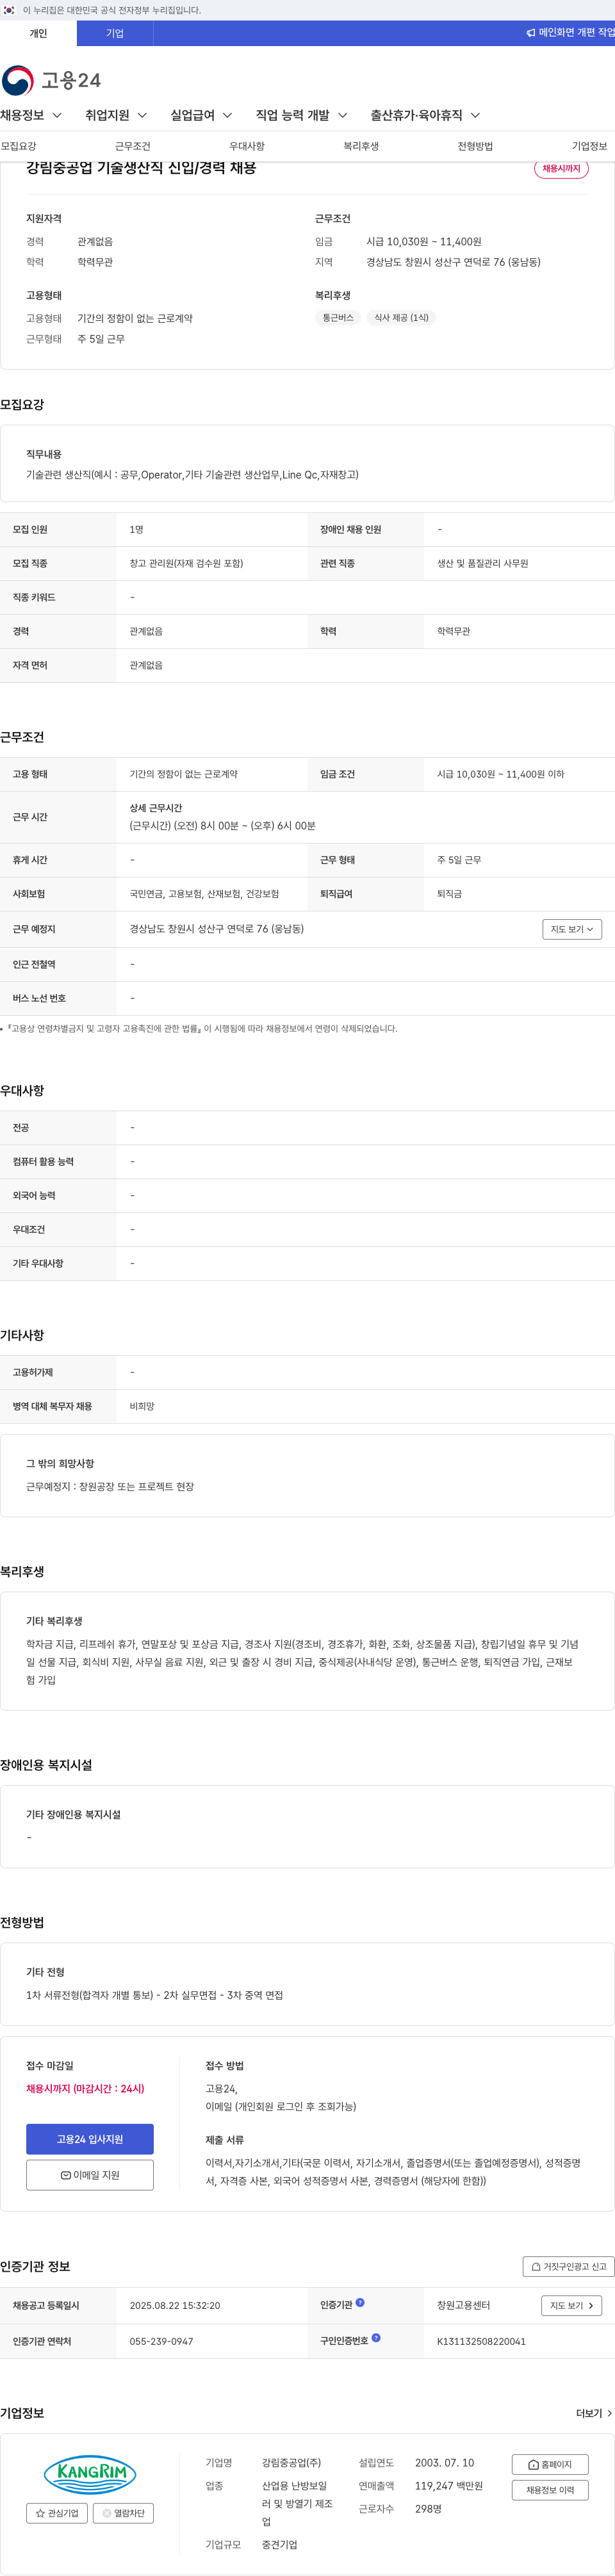Click the Korean flag icon at top

(x=9, y=10)
